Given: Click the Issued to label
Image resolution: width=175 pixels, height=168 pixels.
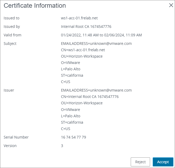Looking at the screenshot, I should click(11, 18).
